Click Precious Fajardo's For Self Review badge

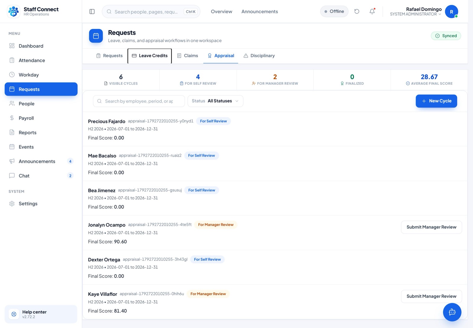213,121
